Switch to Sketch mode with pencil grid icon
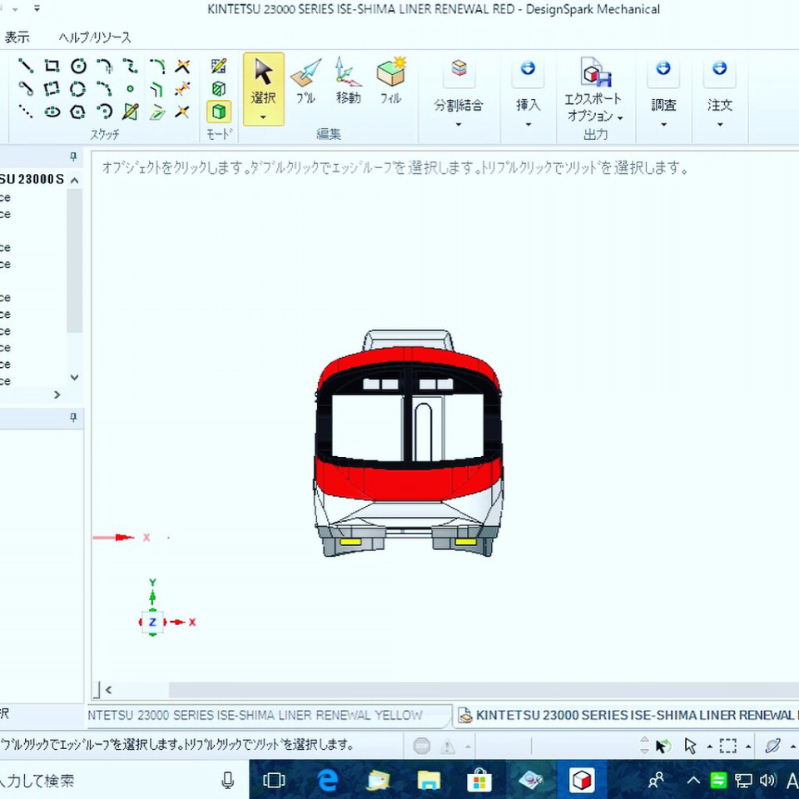 [x=219, y=66]
